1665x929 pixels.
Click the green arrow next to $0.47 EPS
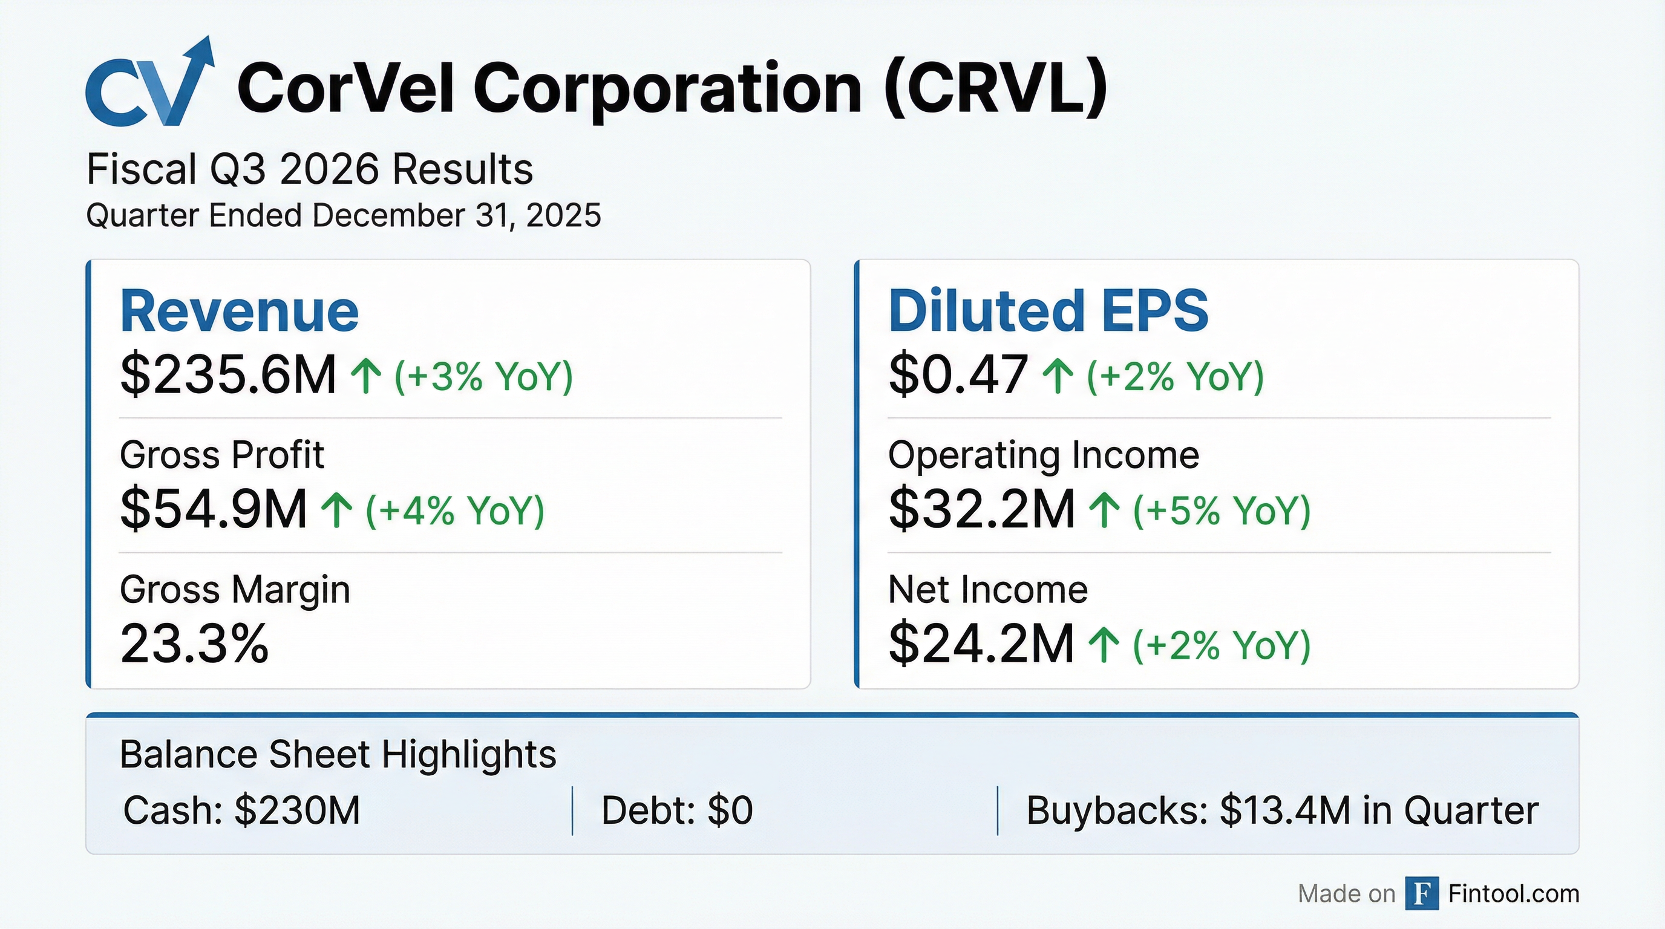(1058, 377)
